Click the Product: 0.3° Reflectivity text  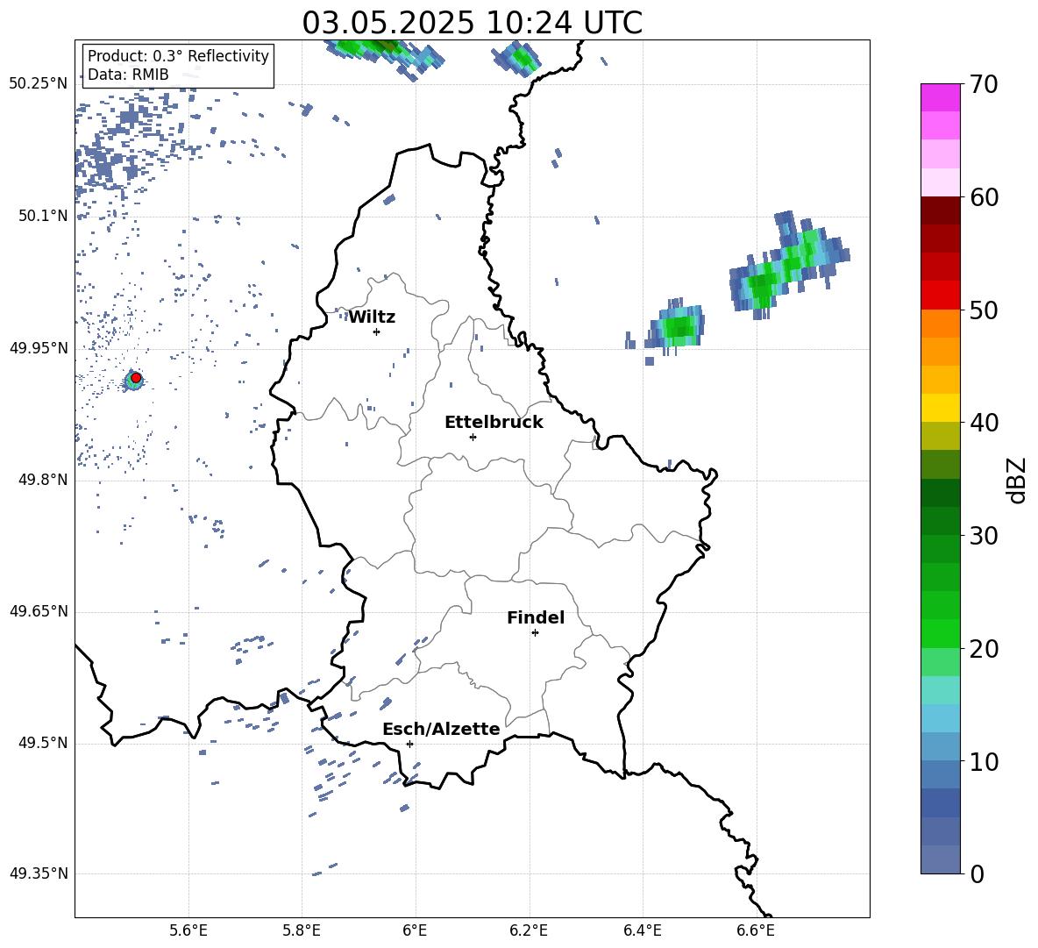tap(178, 56)
